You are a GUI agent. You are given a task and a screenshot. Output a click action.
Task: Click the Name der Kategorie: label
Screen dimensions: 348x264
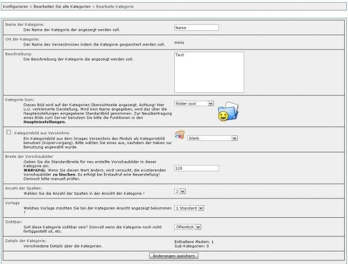25,24
